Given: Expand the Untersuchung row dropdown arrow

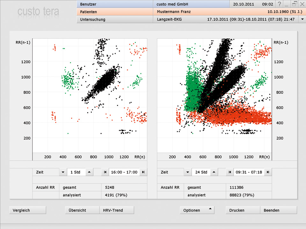Looking at the screenshot, I should [302, 19].
